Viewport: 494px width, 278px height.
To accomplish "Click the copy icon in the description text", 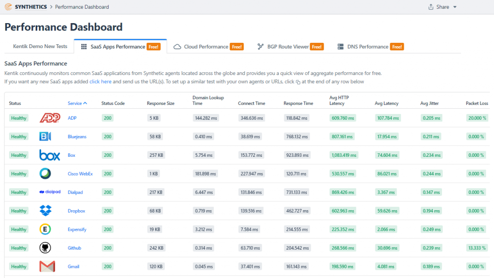I will [298, 82].
